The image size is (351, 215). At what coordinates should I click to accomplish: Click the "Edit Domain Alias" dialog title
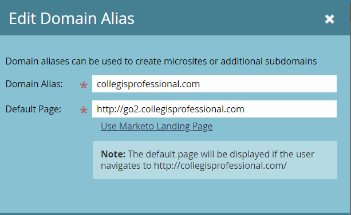point(72,18)
